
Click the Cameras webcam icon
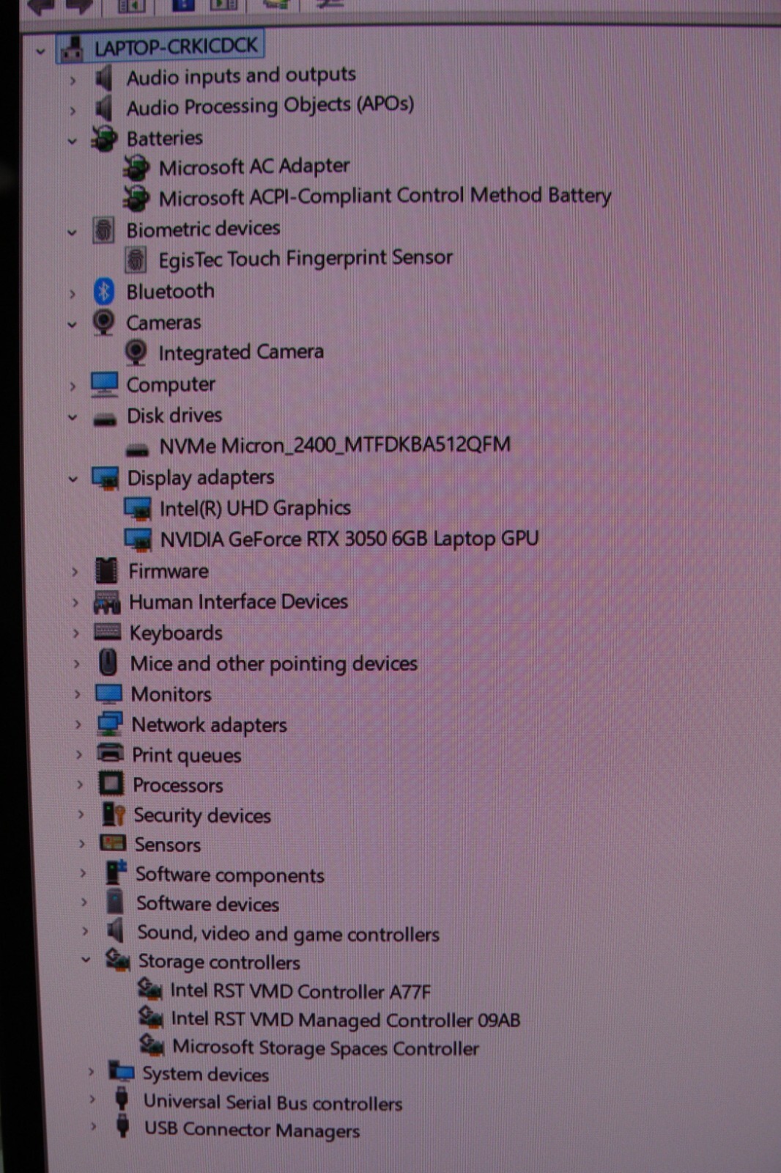coord(104,323)
